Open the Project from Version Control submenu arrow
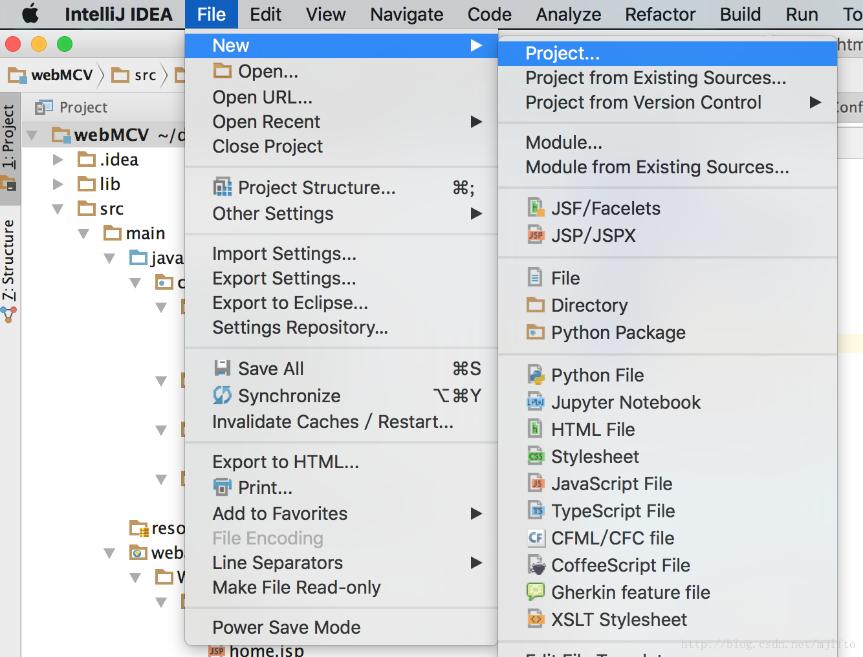The height and width of the screenshot is (657, 863). pyautogui.click(x=815, y=102)
